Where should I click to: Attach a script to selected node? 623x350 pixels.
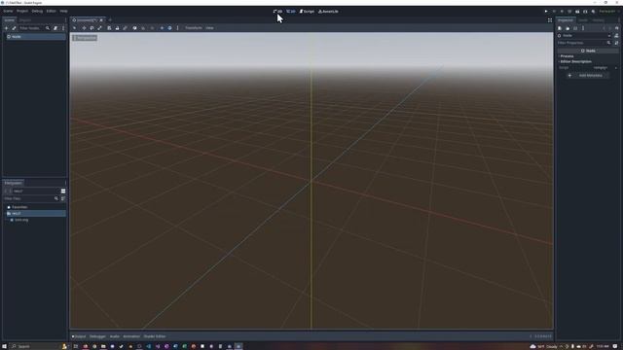tap(55, 28)
